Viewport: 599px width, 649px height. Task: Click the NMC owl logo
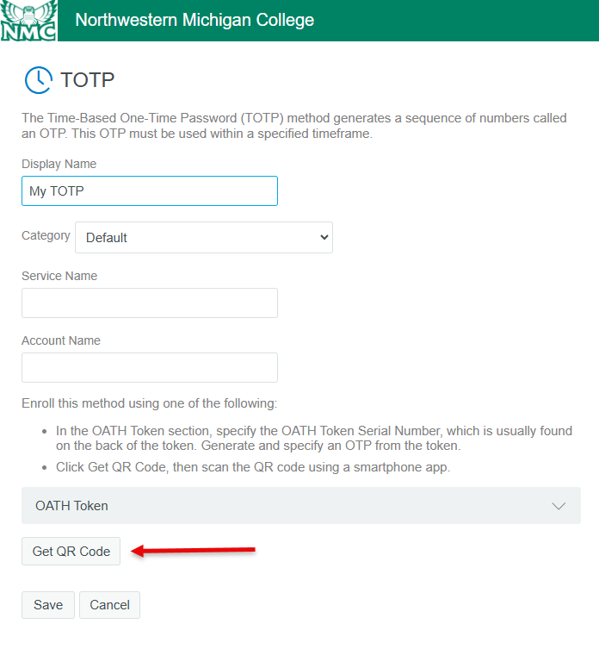28,21
